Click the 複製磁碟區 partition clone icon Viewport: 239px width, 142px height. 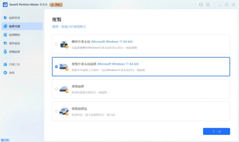(x=64, y=111)
